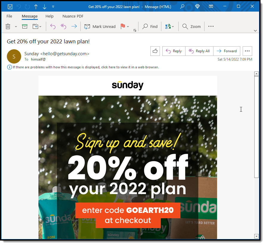This screenshot has height=245, width=265.
Task: Go to the next item with down arrow
Action: coord(44,6)
